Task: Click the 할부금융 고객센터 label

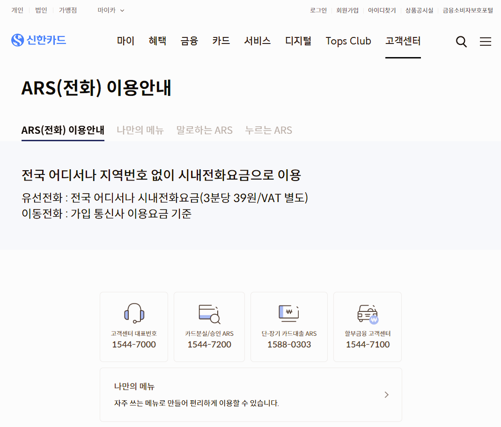Action: (368, 333)
